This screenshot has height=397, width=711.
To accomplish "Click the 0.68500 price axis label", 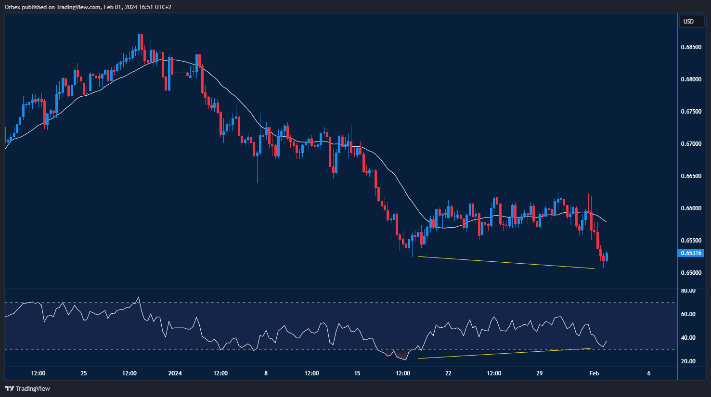I will coord(691,47).
